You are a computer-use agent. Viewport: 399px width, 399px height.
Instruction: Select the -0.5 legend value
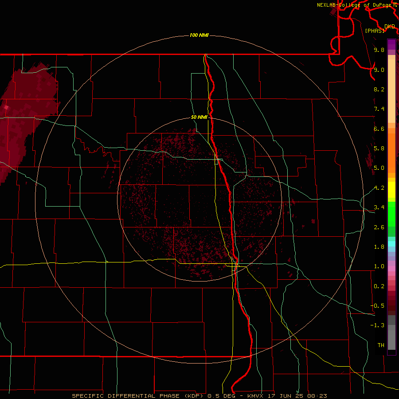pos(377,306)
